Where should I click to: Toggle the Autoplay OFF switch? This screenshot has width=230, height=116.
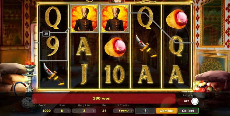188,101
